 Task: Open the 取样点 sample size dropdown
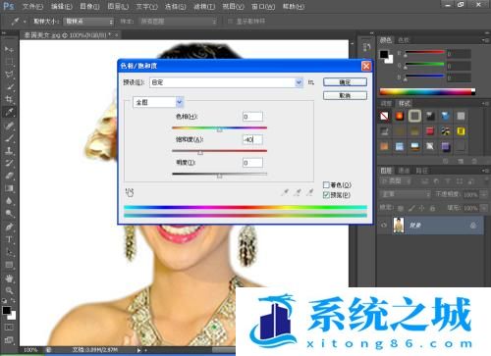pos(88,22)
